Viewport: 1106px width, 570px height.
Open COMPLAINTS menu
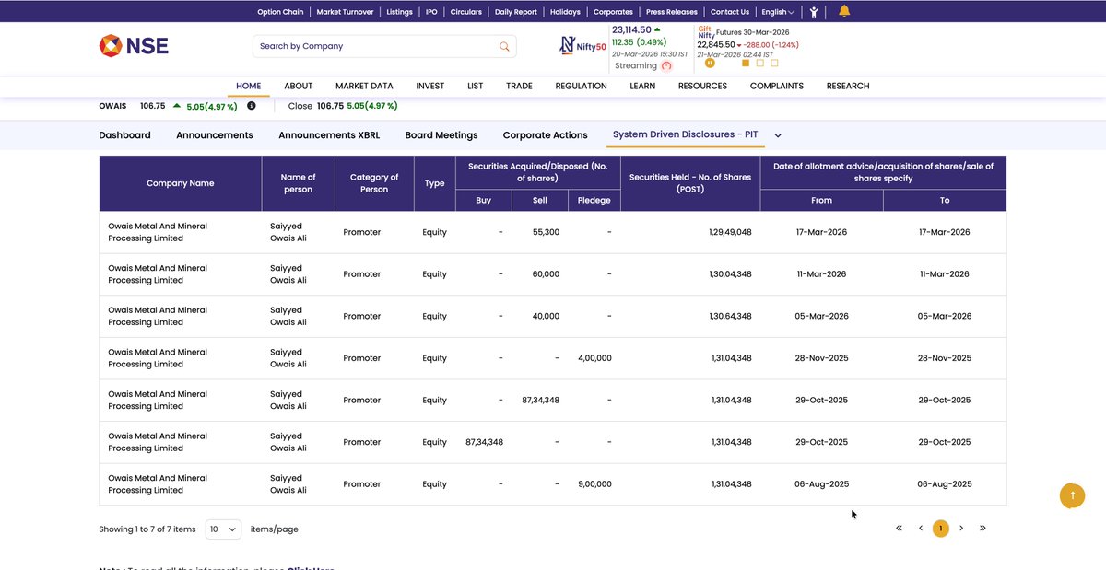777,86
